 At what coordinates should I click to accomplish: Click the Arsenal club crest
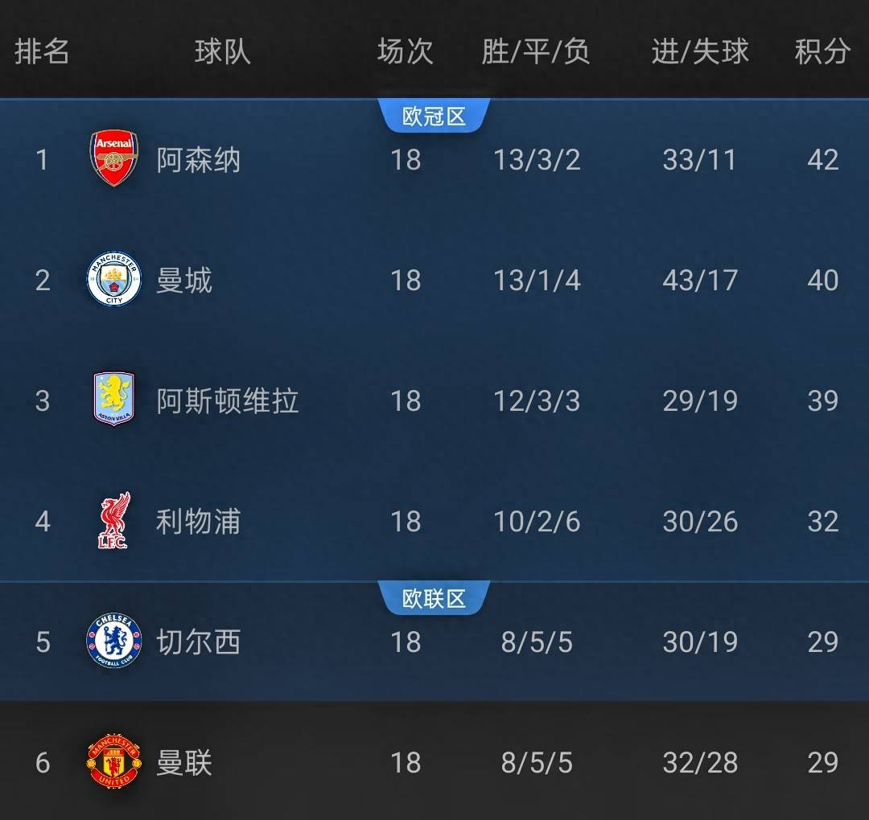coord(113,159)
